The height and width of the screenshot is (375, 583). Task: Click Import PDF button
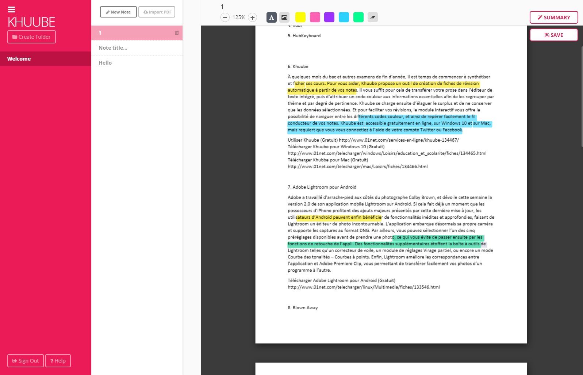pos(157,12)
